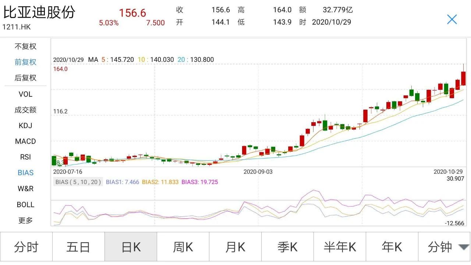Click the 2020-10-29 end date label
471x265 pixels.
(448, 172)
